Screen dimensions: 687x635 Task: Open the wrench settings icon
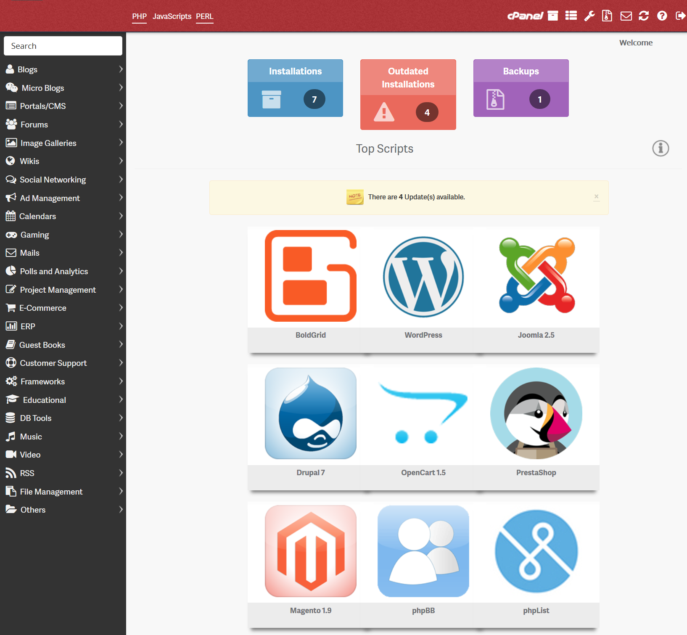coord(589,16)
